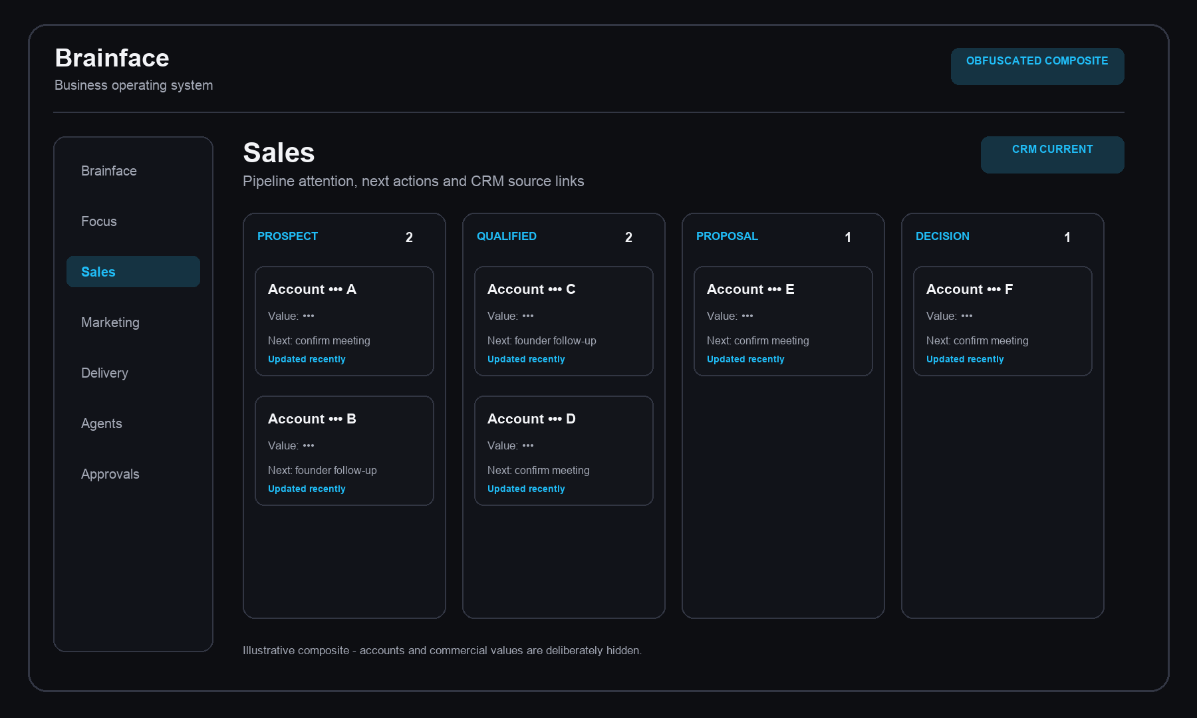The image size is (1197, 718).
Task: Click the Brainface app title
Action: (112, 58)
